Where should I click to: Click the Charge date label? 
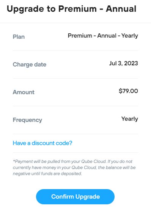click(30, 65)
